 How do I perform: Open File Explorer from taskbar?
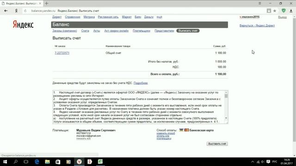coord(47,162)
